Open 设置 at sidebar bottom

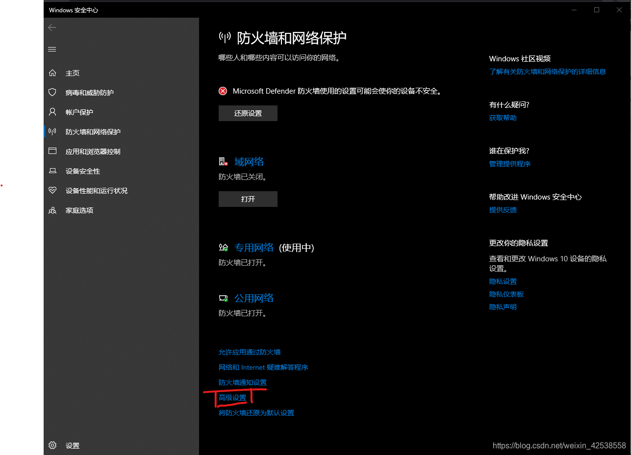73,446
